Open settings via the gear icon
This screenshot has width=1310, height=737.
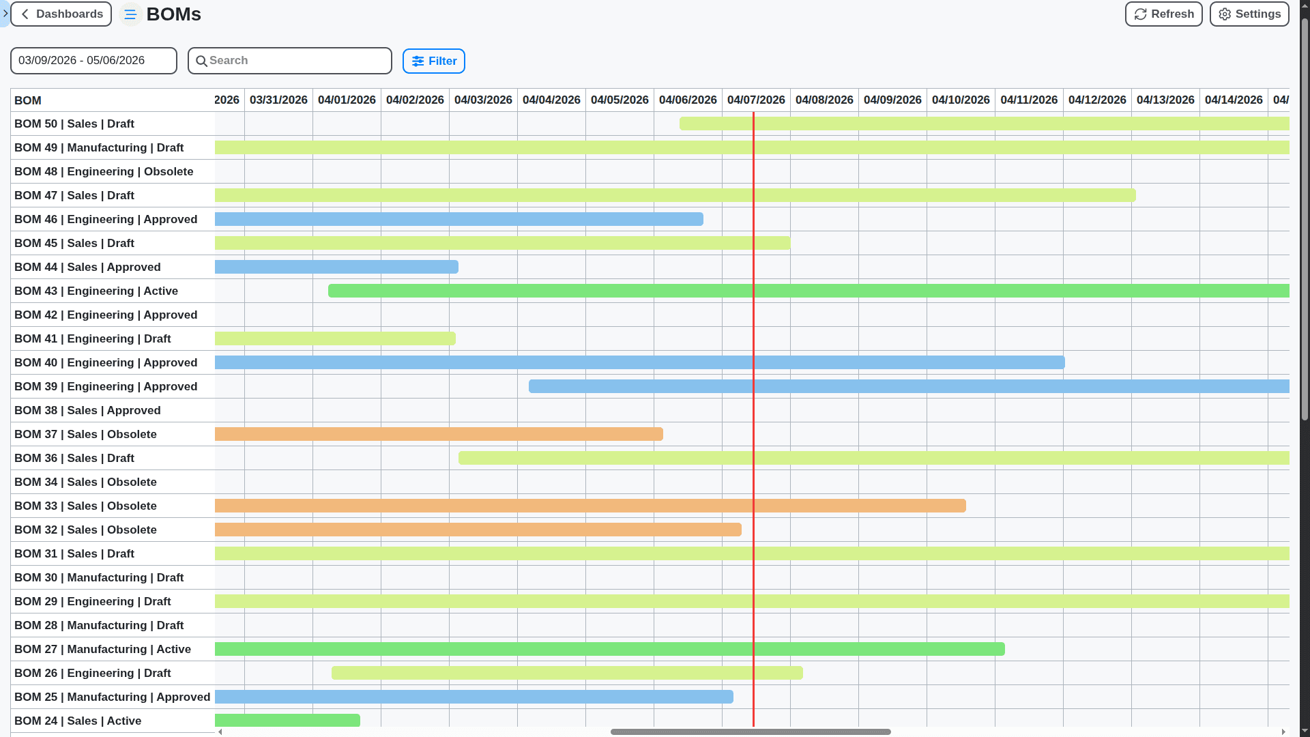tap(1223, 14)
